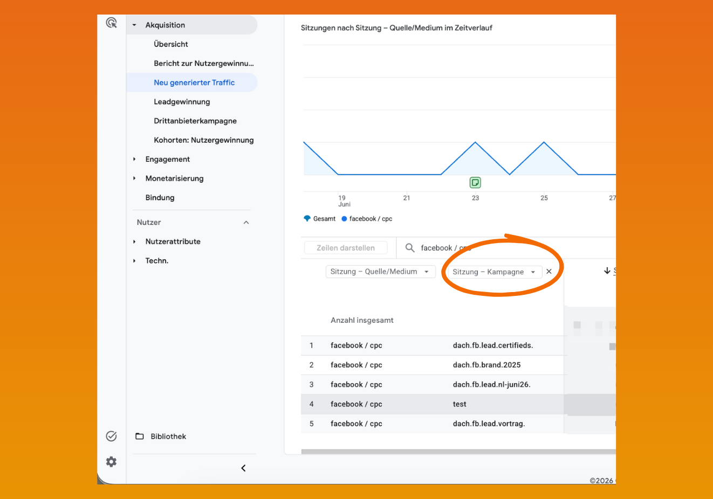Remove the Sitzung – Kampagne secondary dimension
This screenshot has width=713, height=499.
pyautogui.click(x=549, y=272)
